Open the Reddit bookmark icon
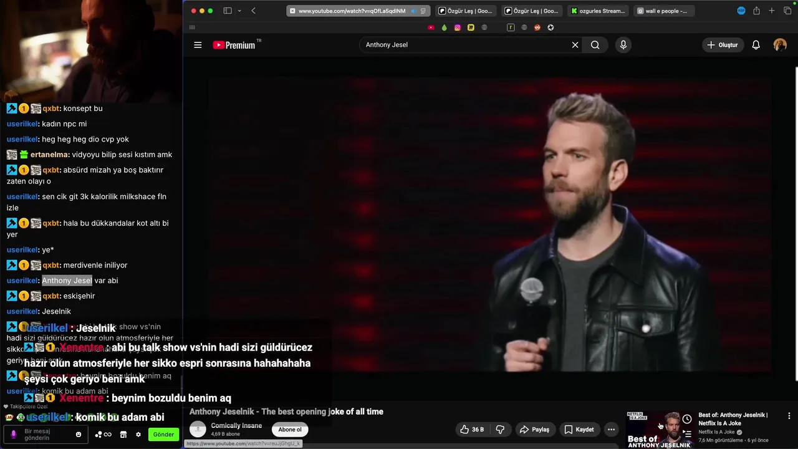The height and width of the screenshot is (449, 798). pyautogui.click(x=537, y=27)
